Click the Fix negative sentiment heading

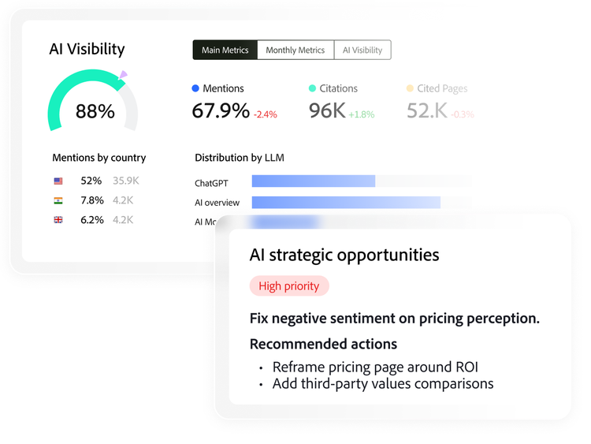[395, 319]
